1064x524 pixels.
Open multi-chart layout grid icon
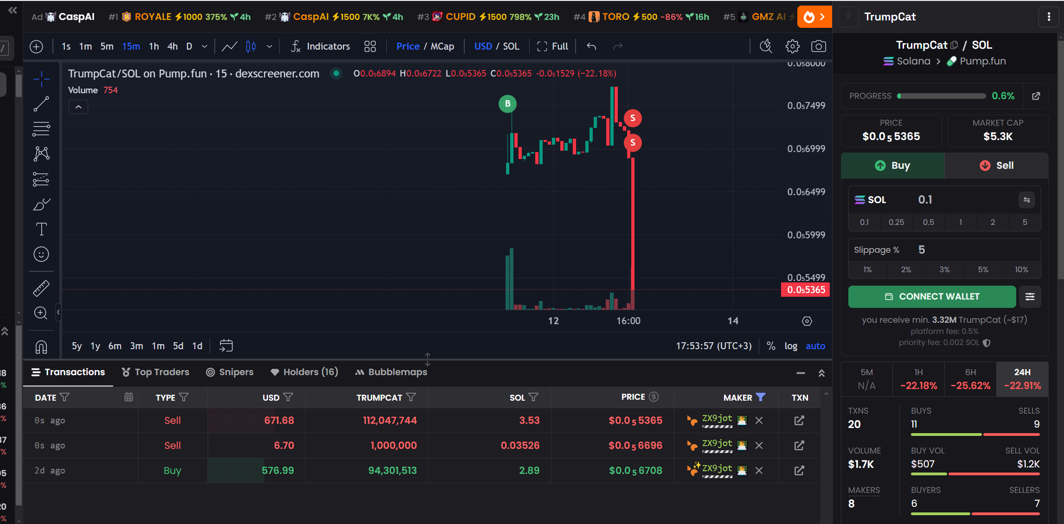370,46
